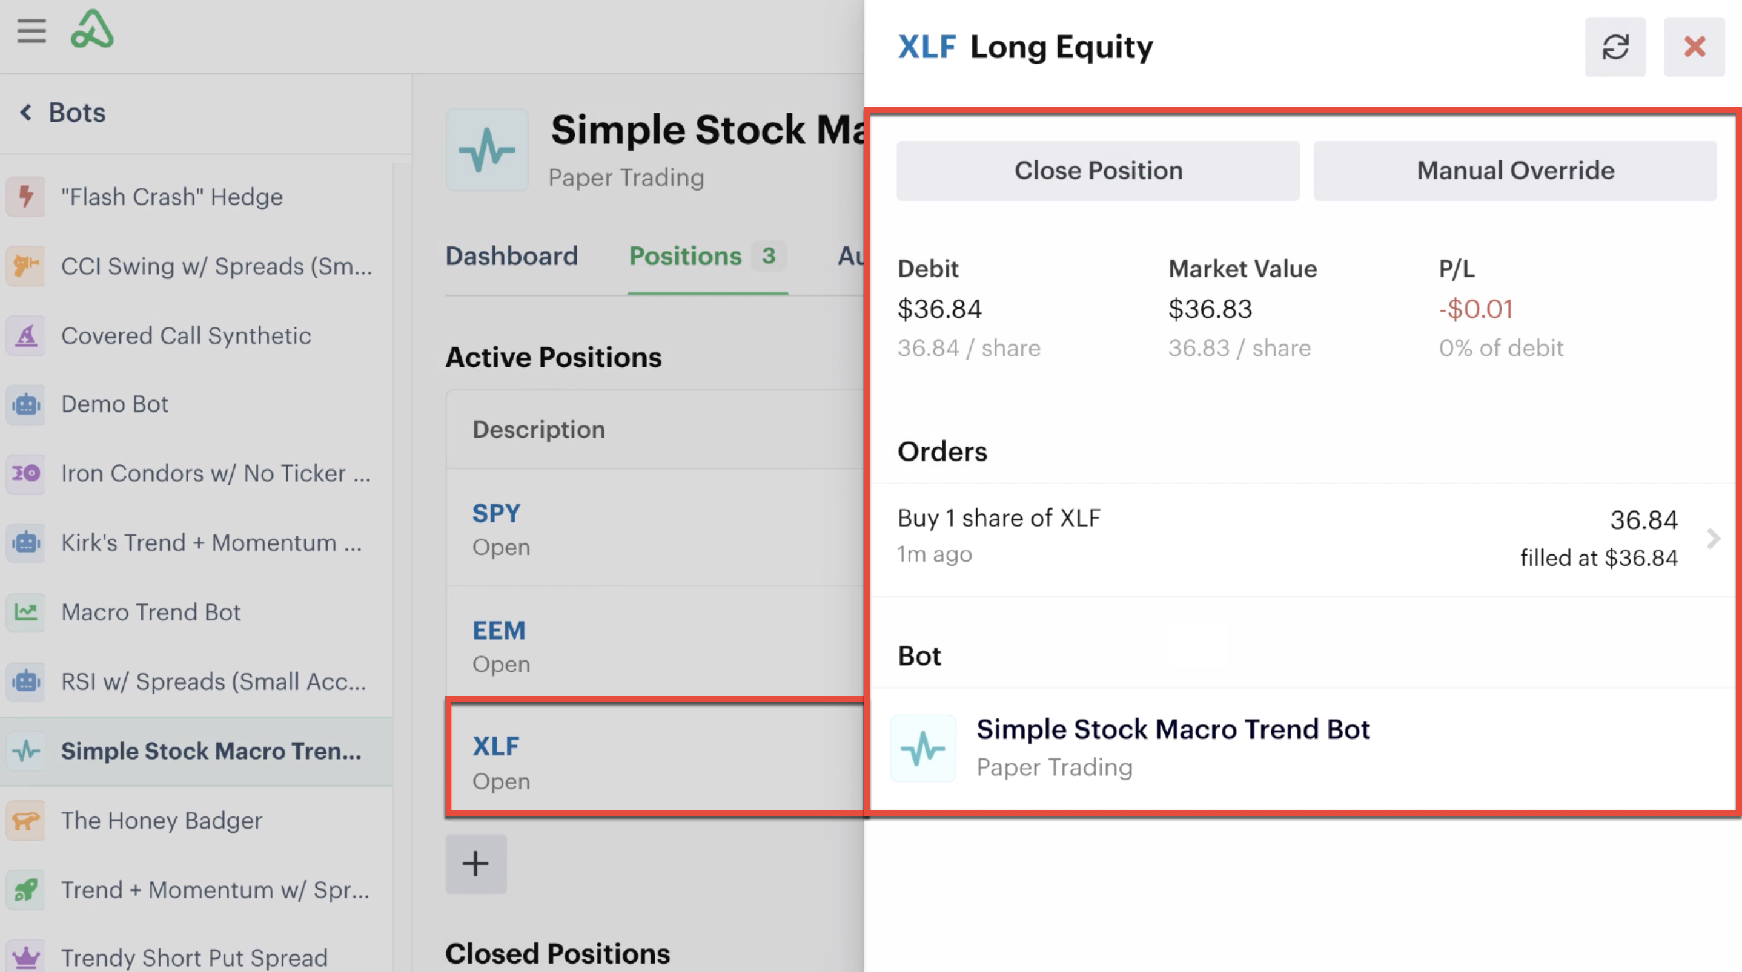Click the Covered Call Synthetic wizard icon

click(25, 335)
